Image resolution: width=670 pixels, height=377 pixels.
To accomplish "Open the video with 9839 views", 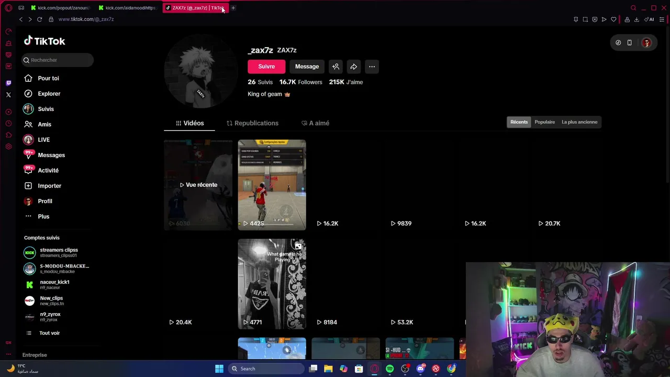I will [420, 185].
